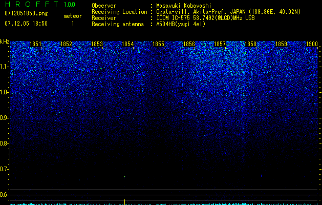Click the Ogata-vill. Akita-Pref. JAPAN location text
The width and height of the screenshot is (322, 205).
pos(228,12)
